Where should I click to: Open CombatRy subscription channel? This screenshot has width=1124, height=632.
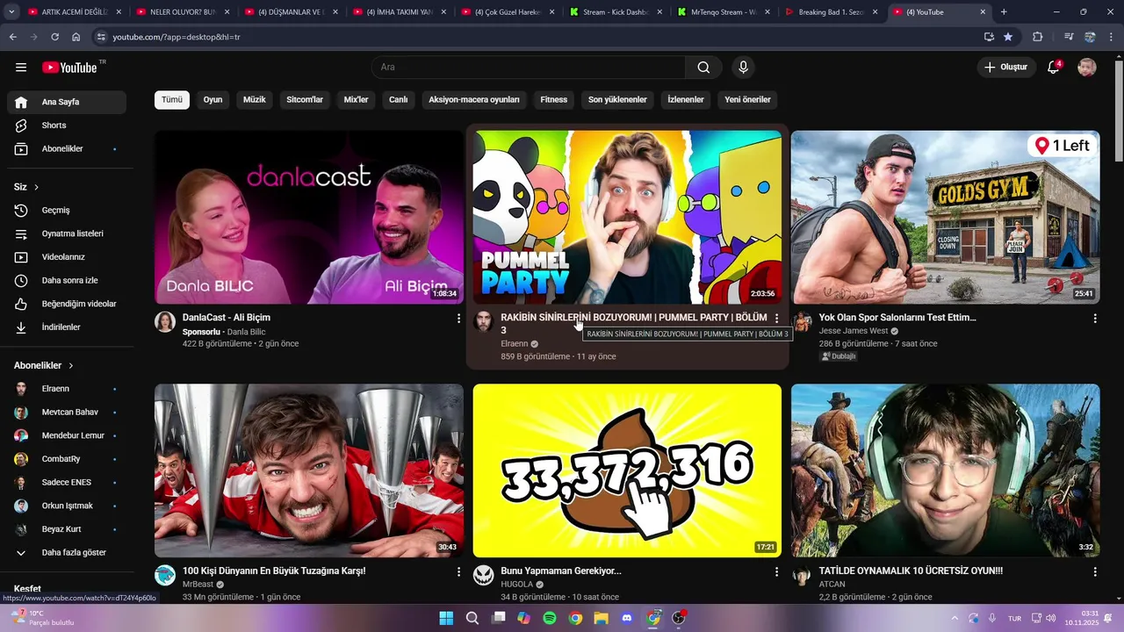point(67,459)
